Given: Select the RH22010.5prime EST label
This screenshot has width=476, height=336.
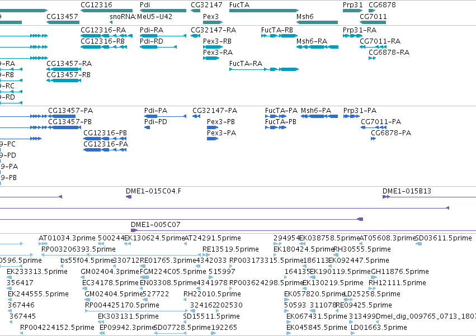Looking at the screenshot, I should click(212, 294).
